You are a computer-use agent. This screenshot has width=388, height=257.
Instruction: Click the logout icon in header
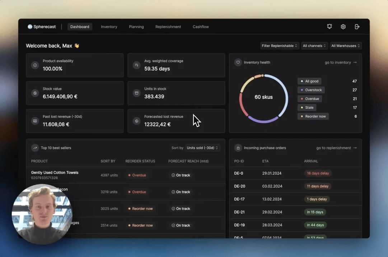coord(357,27)
